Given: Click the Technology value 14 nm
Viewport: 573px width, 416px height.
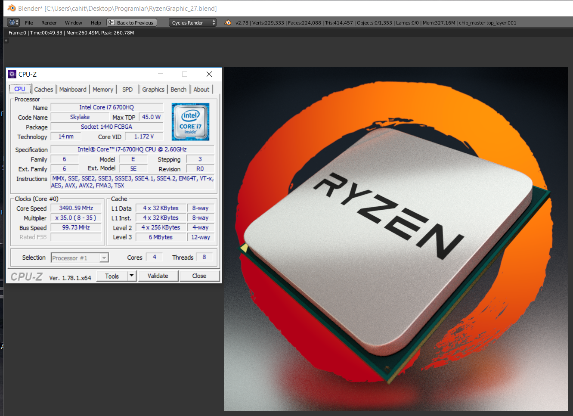Looking at the screenshot, I should coord(66,137).
